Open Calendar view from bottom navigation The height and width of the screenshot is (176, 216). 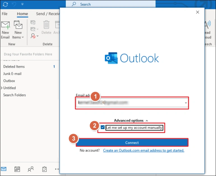17,169
